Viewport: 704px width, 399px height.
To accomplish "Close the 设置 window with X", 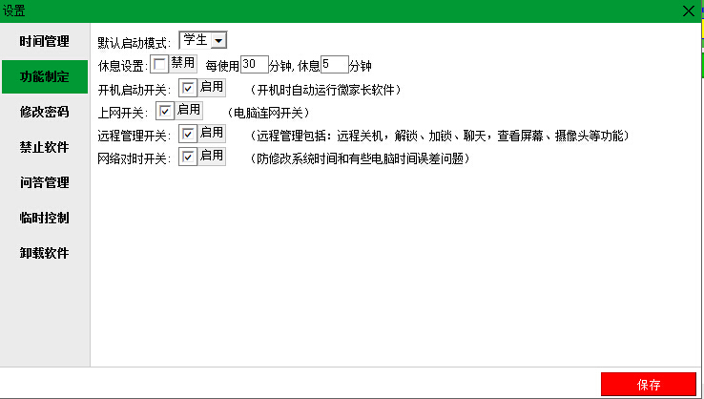I will click(689, 10).
